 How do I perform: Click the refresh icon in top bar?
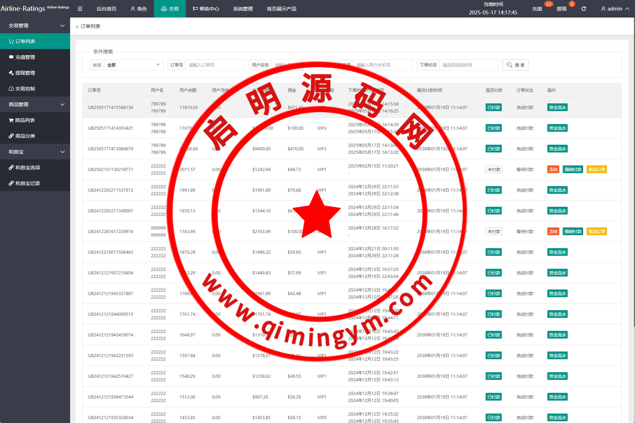coord(583,9)
